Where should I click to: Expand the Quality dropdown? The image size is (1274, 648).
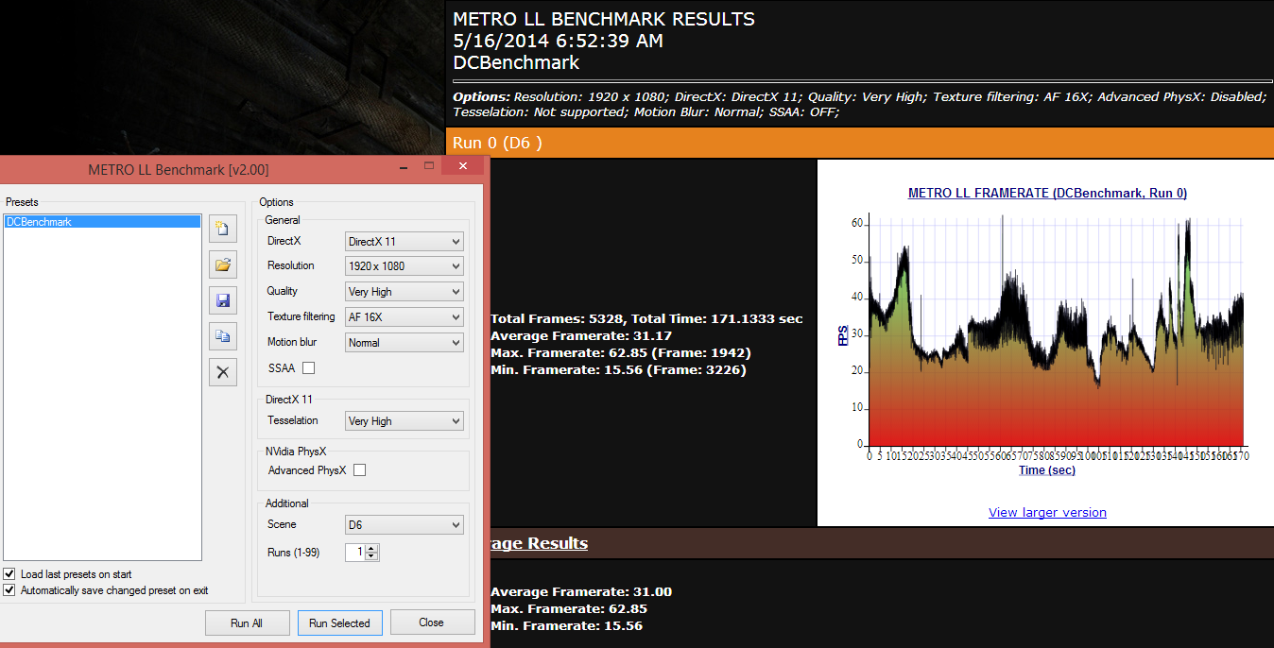pos(405,292)
